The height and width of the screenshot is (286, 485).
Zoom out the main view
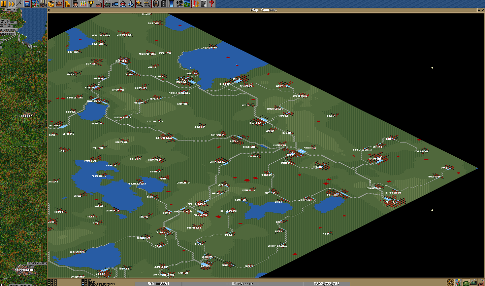147,4
